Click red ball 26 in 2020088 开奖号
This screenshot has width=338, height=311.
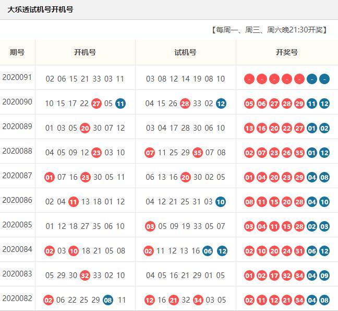click(x=287, y=153)
